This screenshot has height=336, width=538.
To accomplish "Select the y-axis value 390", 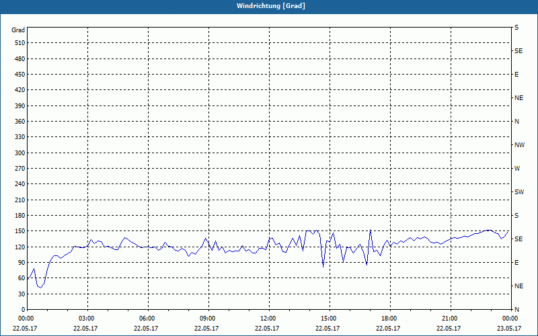I will tap(20, 106).
